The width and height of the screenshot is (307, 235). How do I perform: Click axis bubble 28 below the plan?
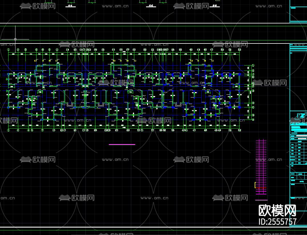pyautogui.click(x=128, y=130)
